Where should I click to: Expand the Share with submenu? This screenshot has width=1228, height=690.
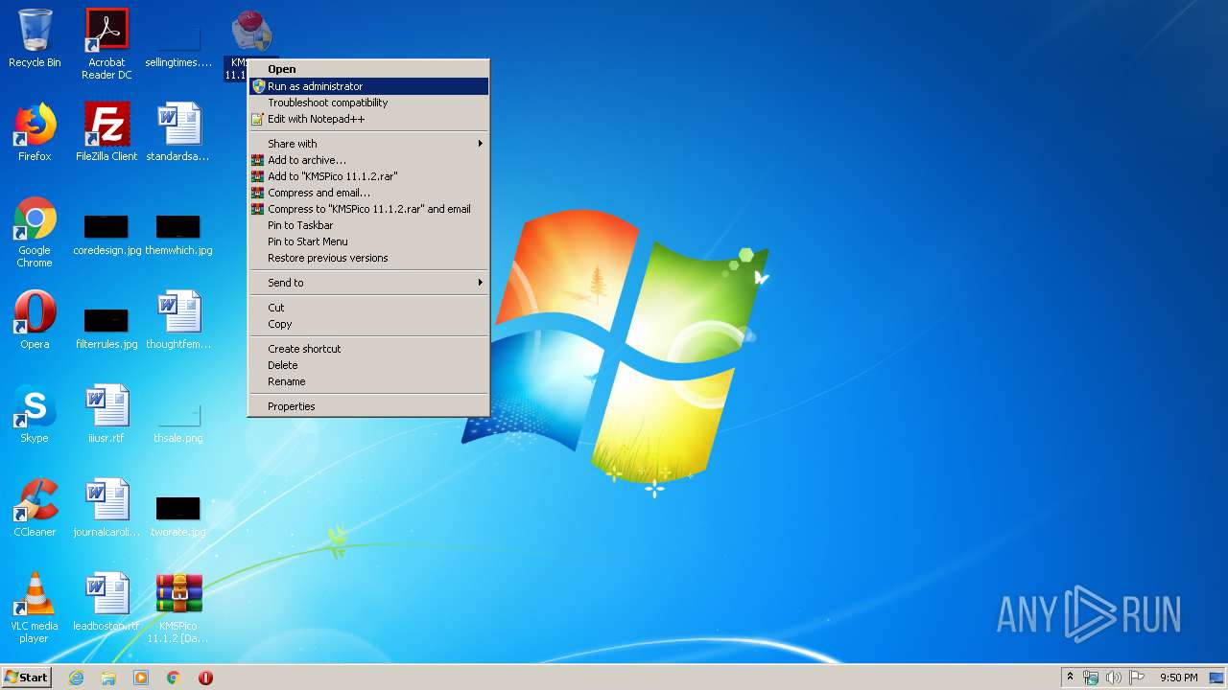coord(368,144)
